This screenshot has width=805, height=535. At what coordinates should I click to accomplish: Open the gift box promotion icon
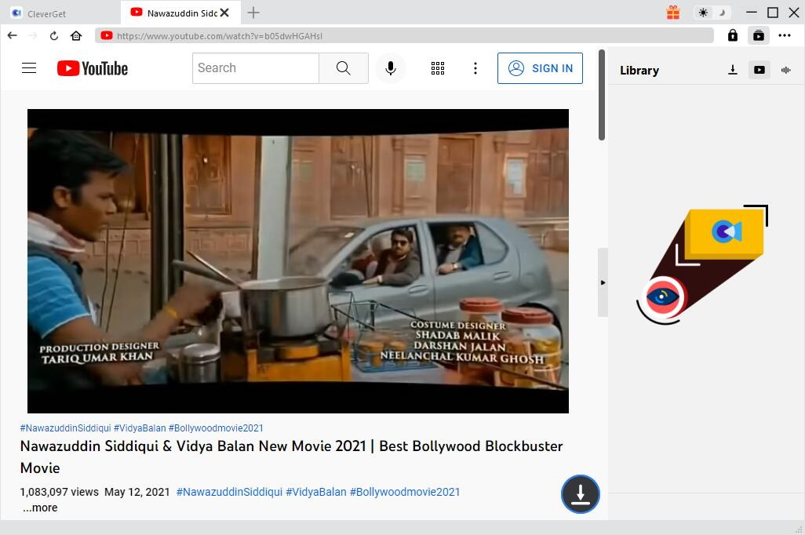[673, 13]
